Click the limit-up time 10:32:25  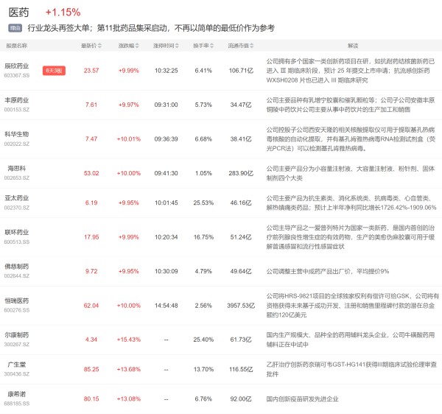(166, 71)
